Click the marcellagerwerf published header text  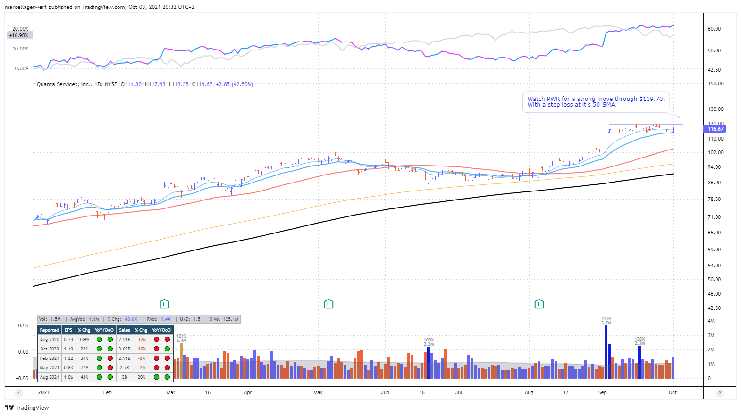coord(99,7)
